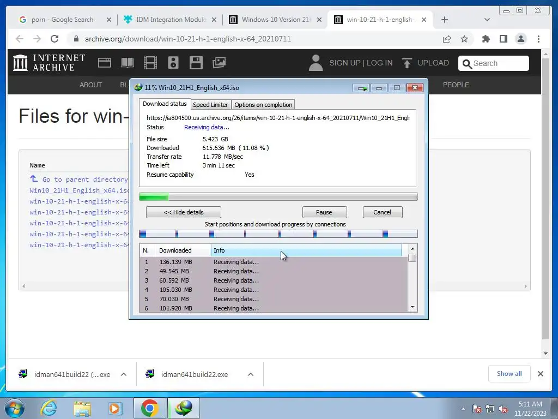Pause the ISO download
Viewport: 558px width, 419px height.
pos(324,212)
